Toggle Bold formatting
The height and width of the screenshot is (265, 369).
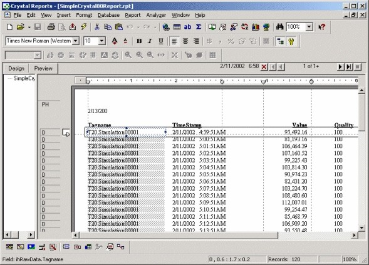[x=139, y=41]
